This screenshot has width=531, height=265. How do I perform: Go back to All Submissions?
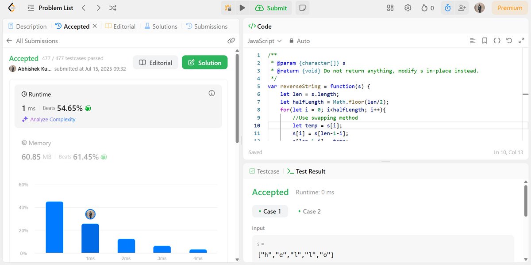pyautogui.click(x=32, y=41)
